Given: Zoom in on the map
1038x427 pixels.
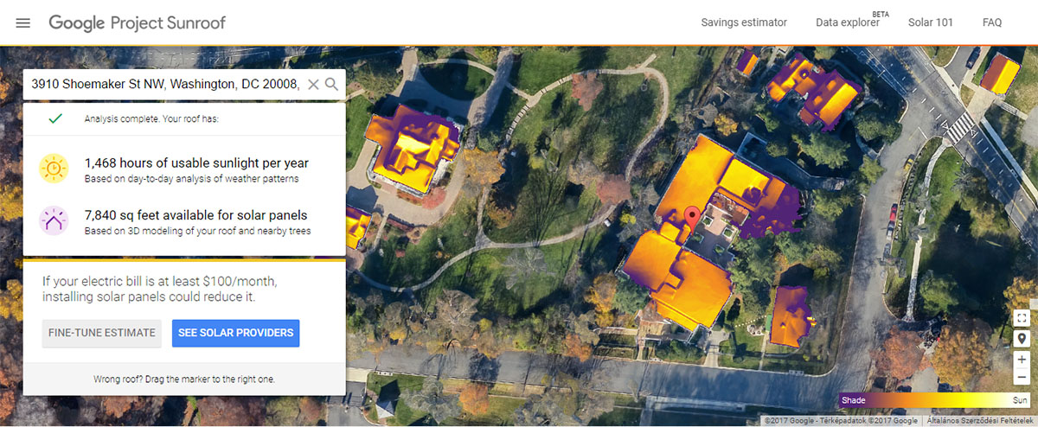Looking at the screenshot, I should (x=1022, y=360).
